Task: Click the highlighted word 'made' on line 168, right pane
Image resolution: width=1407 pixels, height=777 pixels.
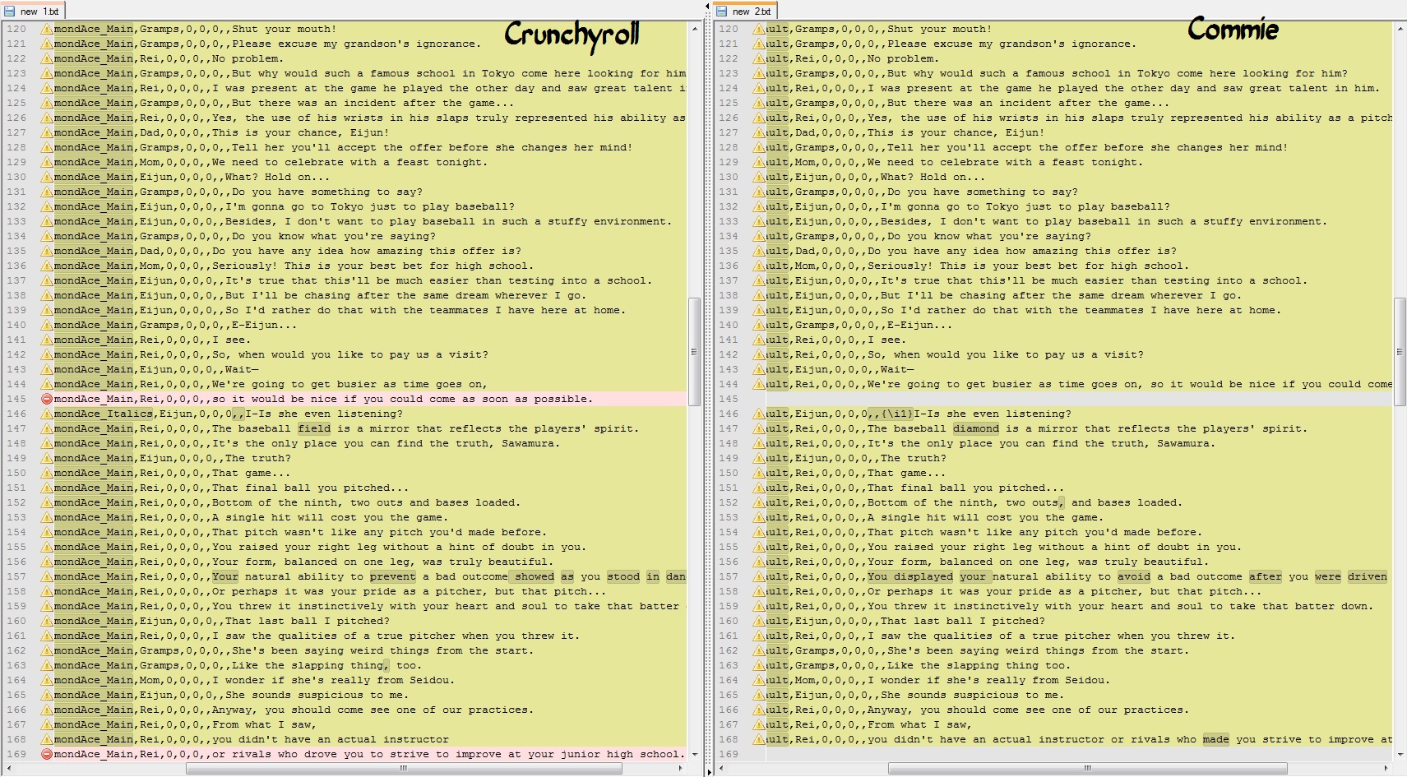Action: [x=1216, y=739]
